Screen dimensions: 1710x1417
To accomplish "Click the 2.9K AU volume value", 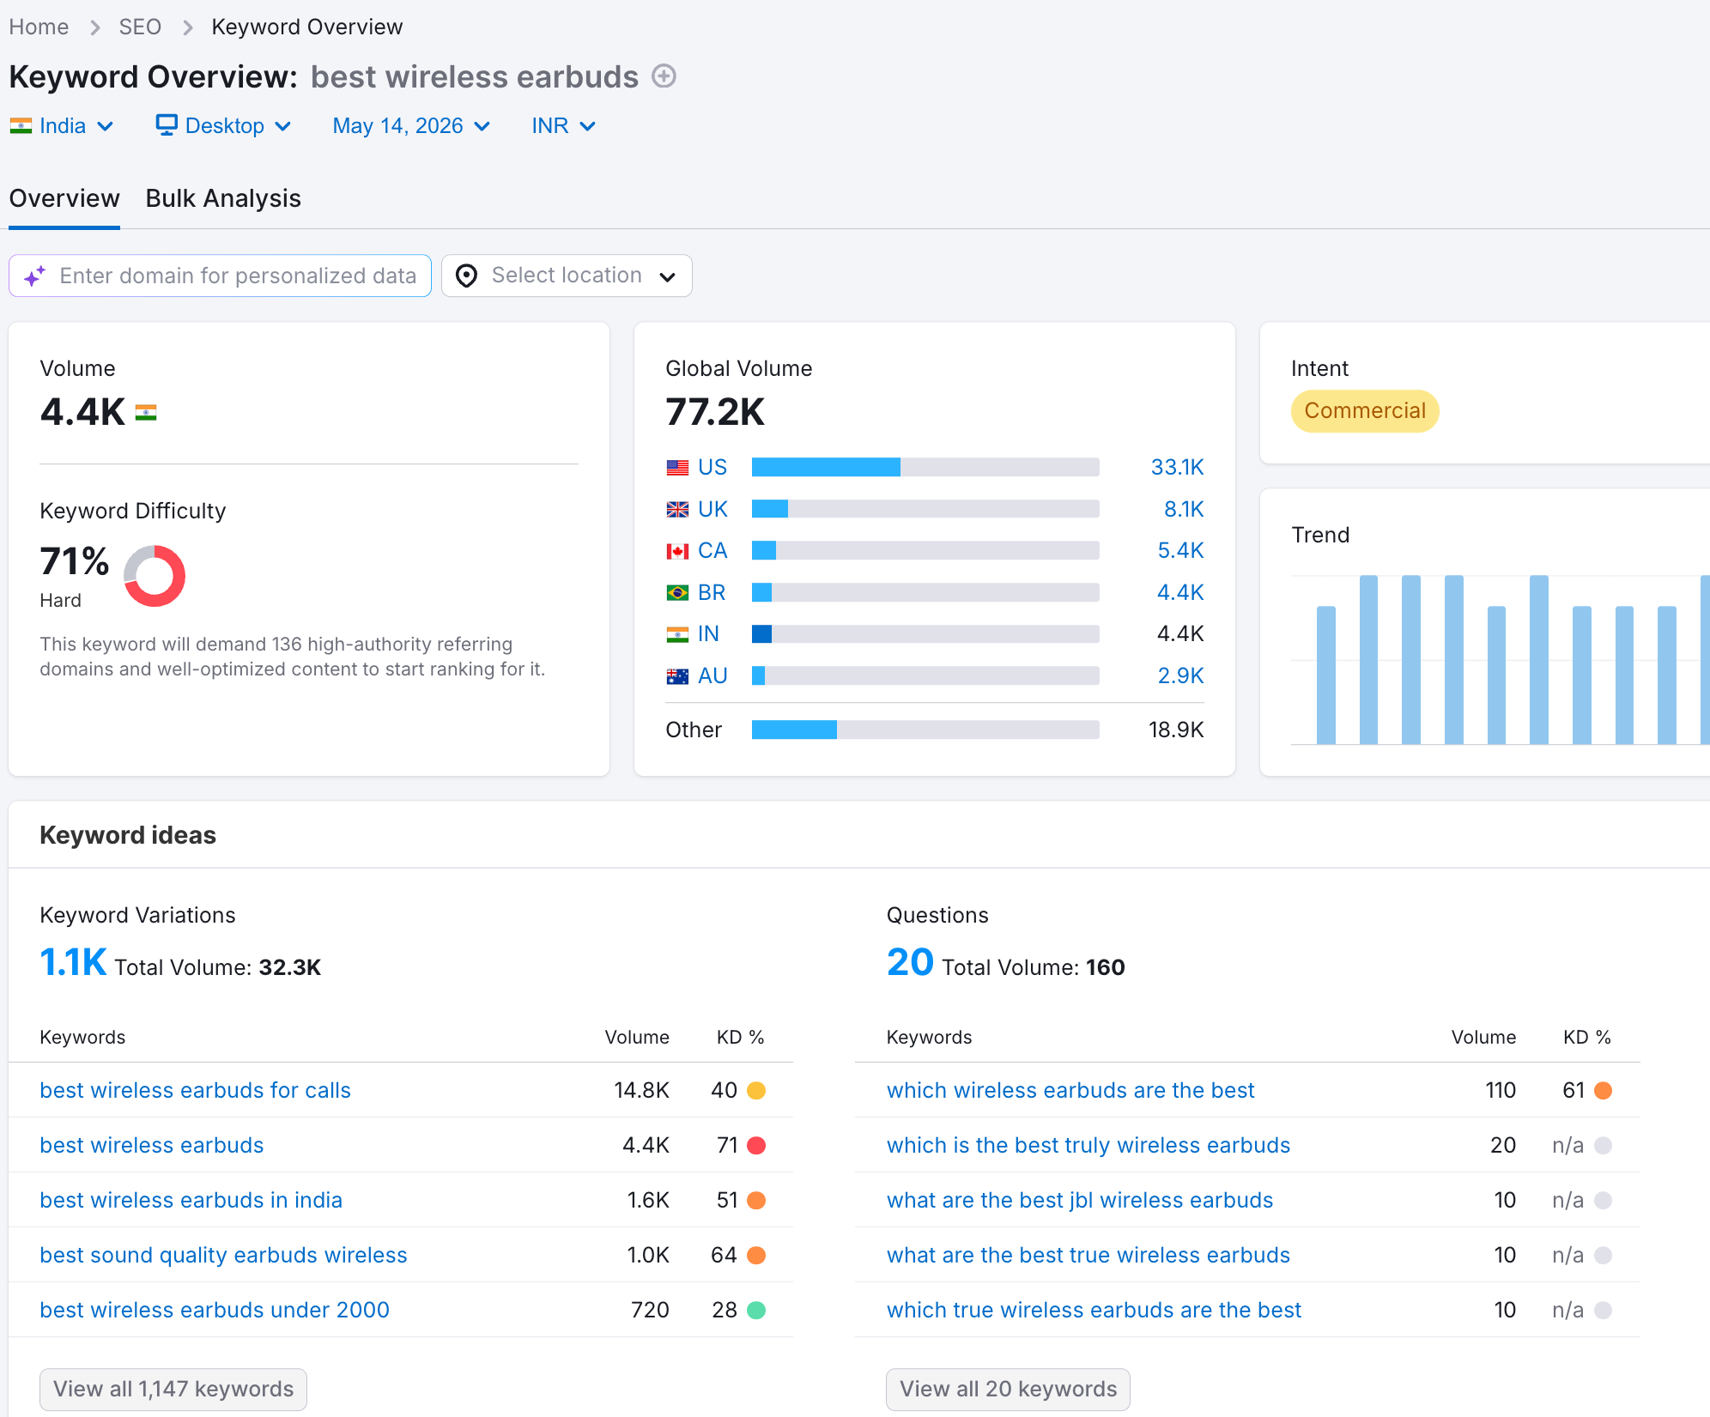I will point(1180,676).
